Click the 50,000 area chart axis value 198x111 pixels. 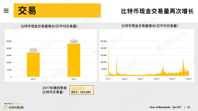pyautogui.click(x=104, y=69)
